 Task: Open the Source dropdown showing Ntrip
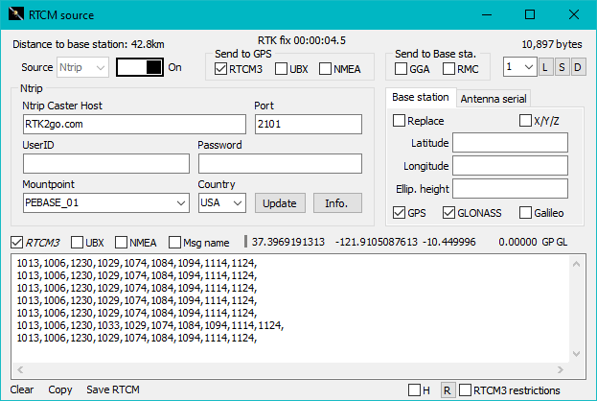pos(82,67)
